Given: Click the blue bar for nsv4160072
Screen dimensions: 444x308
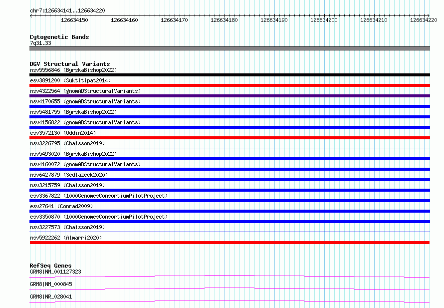Looking at the screenshot, I should pos(229,169).
